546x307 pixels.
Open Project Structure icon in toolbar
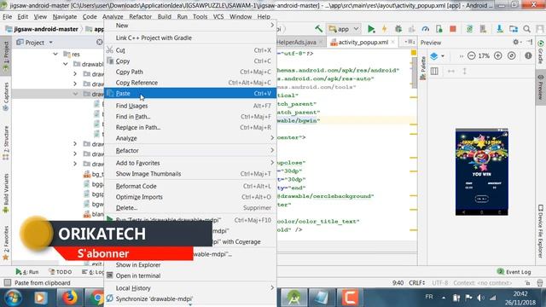click(x=514, y=29)
